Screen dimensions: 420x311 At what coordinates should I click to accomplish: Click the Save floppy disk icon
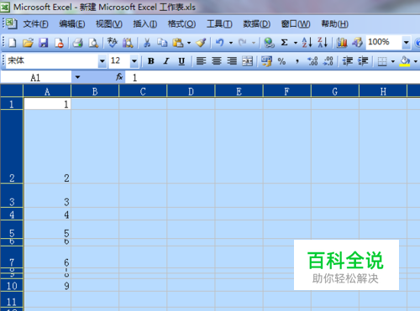coord(44,43)
